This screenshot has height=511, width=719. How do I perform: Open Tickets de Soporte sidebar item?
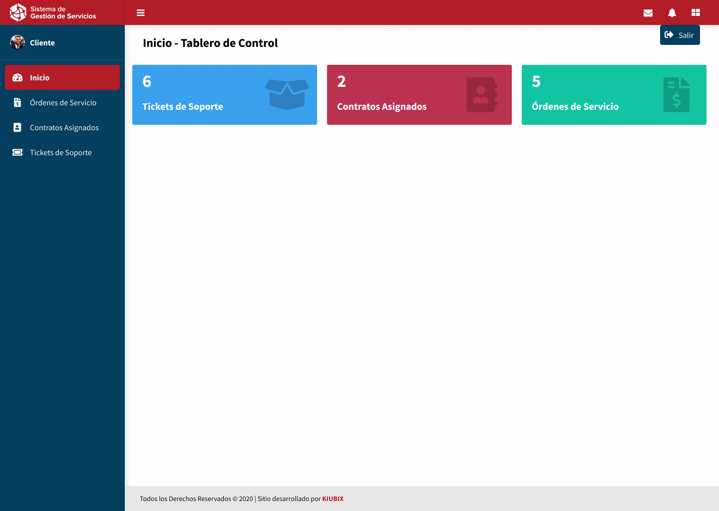coord(60,153)
